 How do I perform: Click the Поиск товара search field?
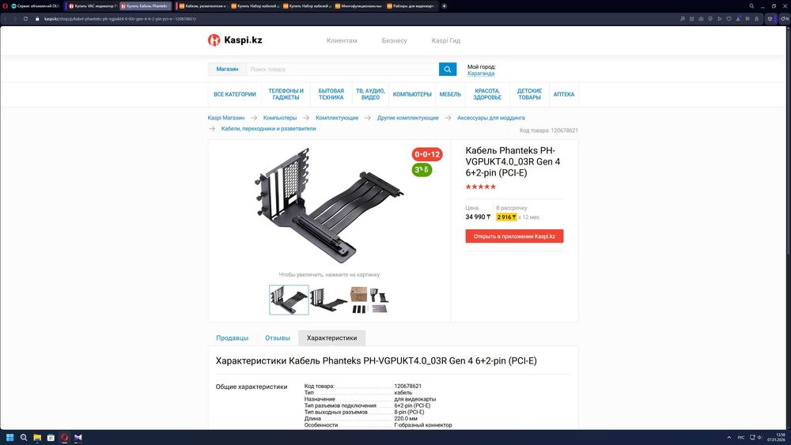343,69
